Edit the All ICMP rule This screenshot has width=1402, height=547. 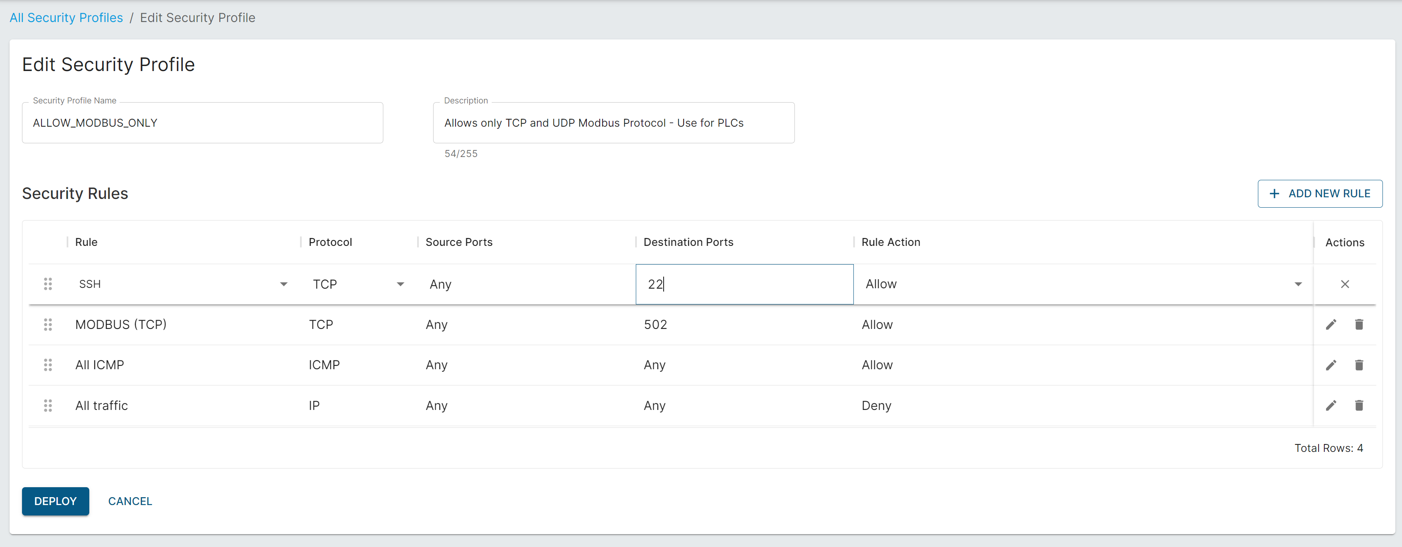[1331, 365]
